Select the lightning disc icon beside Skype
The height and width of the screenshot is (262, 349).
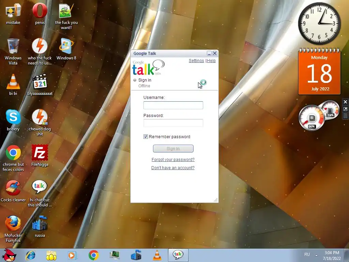point(40,117)
